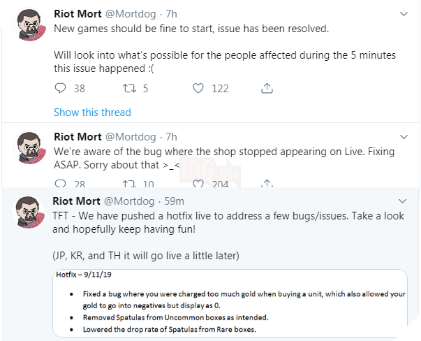Open dropdown caret on the TFT hotfix tweet
The width and height of the screenshot is (421, 341).
(404, 202)
